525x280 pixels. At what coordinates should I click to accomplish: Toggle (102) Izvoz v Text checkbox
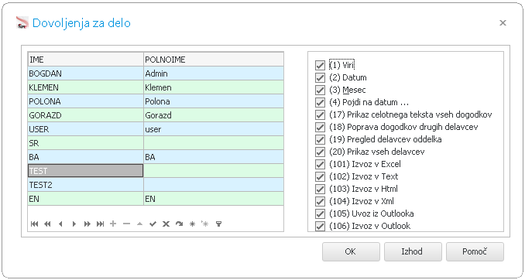320,176
